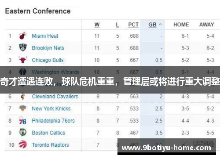The image size is (220, 159).
Task: Click the Brooklyn Nets team logo
Action: (23, 47)
